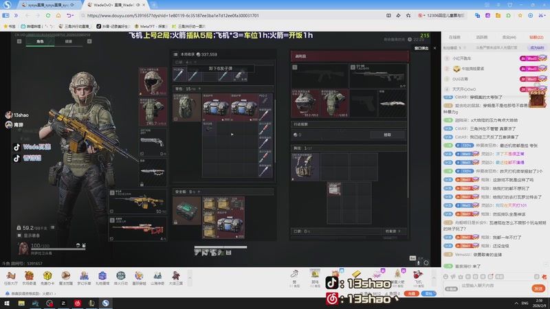Screen dimensions: 550x309
Task: Open the 免费办卡 gift box icon
Action: pos(47,278)
